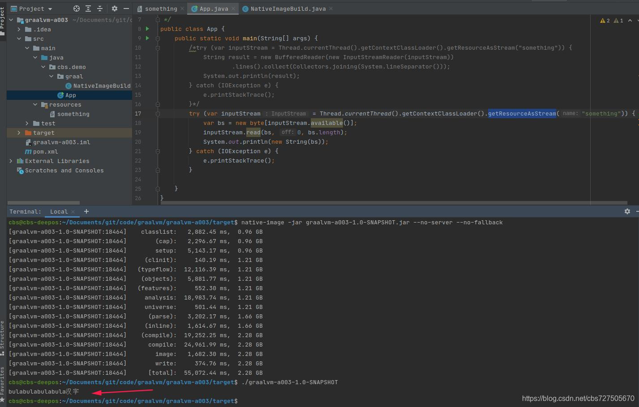
Task: Collapse the java folder
Action: point(35,57)
